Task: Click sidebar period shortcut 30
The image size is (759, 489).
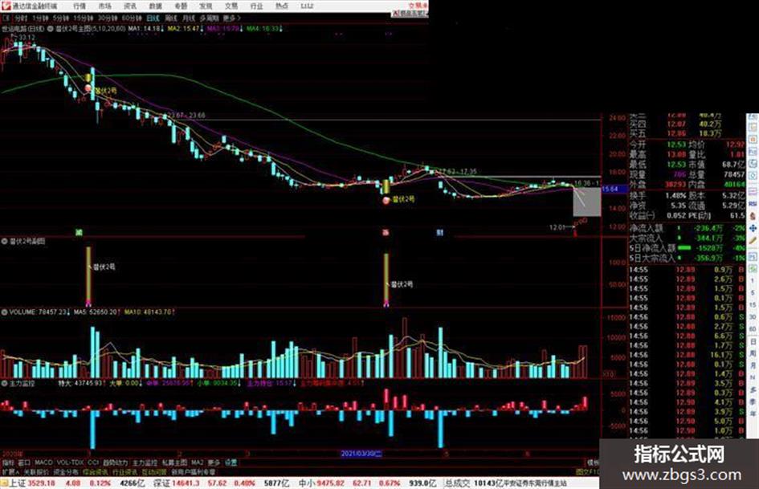Action: tap(753, 317)
